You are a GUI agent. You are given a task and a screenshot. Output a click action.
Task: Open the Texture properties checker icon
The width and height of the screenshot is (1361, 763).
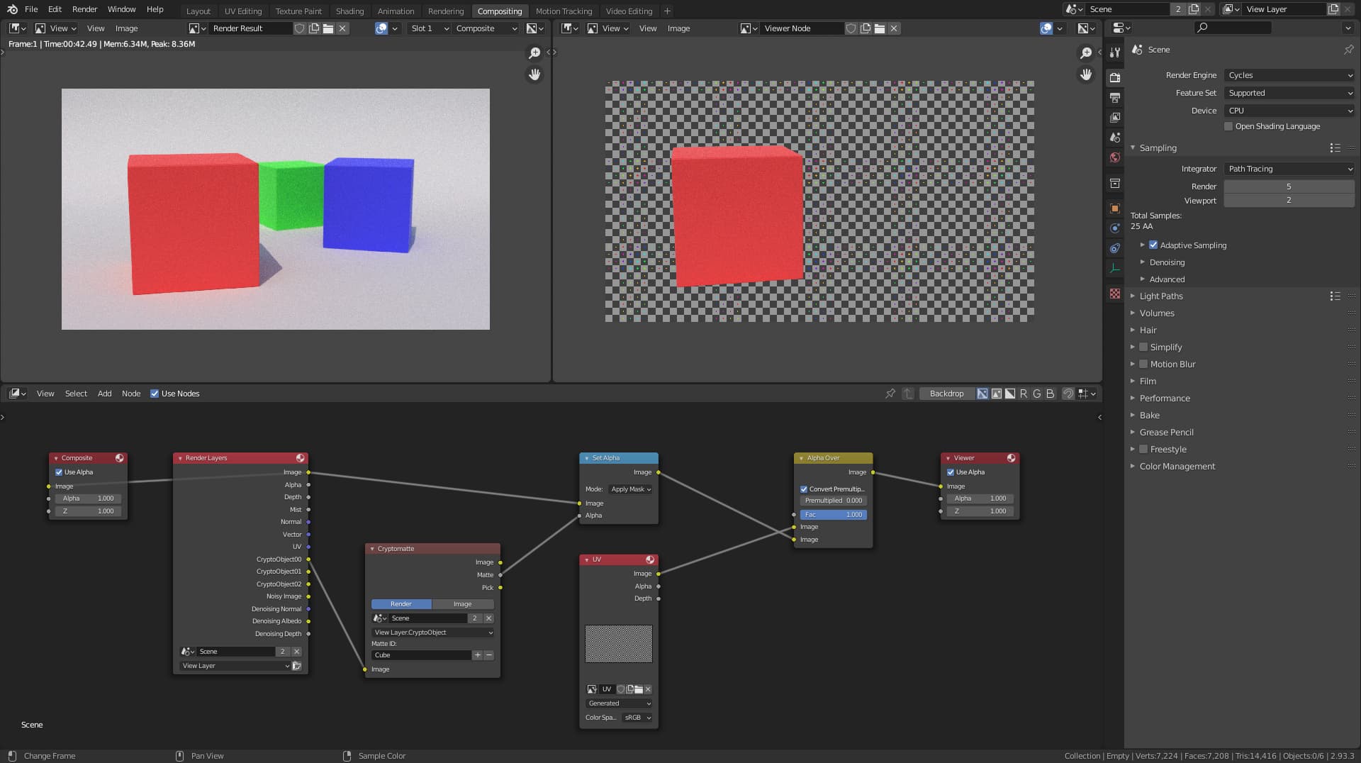1115,294
